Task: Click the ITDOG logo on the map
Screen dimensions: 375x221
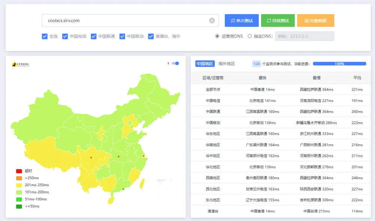Action: [21, 65]
